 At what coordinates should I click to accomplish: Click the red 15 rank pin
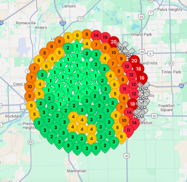105,37
